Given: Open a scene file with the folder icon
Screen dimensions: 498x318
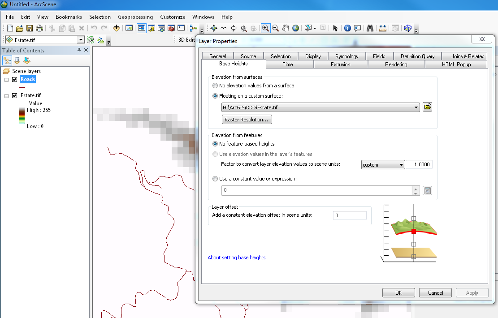Looking at the screenshot, I should tap(19, 28).
